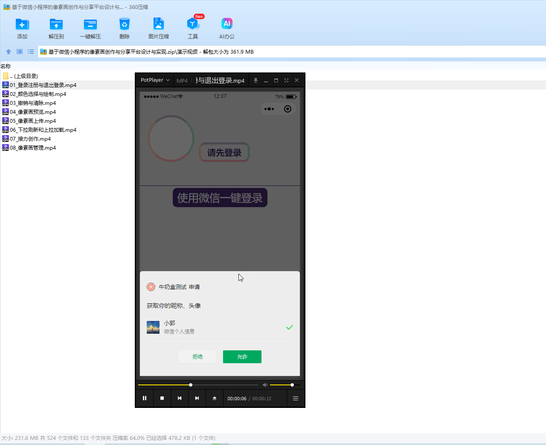Skip to the previous video in PotPlayer

[x=180, y=398]
